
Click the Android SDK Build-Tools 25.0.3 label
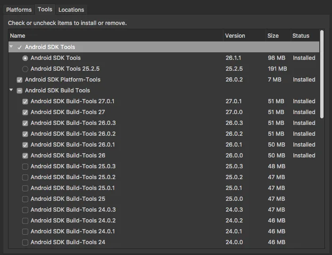tap(73, 166)
